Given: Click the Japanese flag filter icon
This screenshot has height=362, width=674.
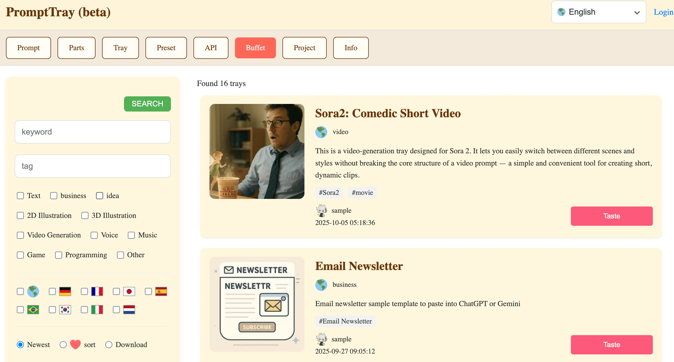Looking at the screenshot, I should (129, 291).
